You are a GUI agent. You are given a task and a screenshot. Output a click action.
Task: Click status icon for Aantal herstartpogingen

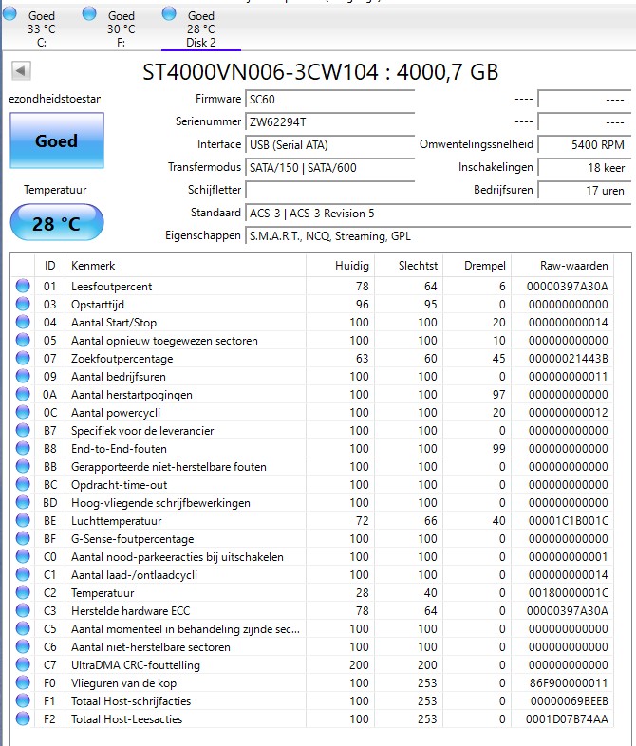(x=23, y=395)
